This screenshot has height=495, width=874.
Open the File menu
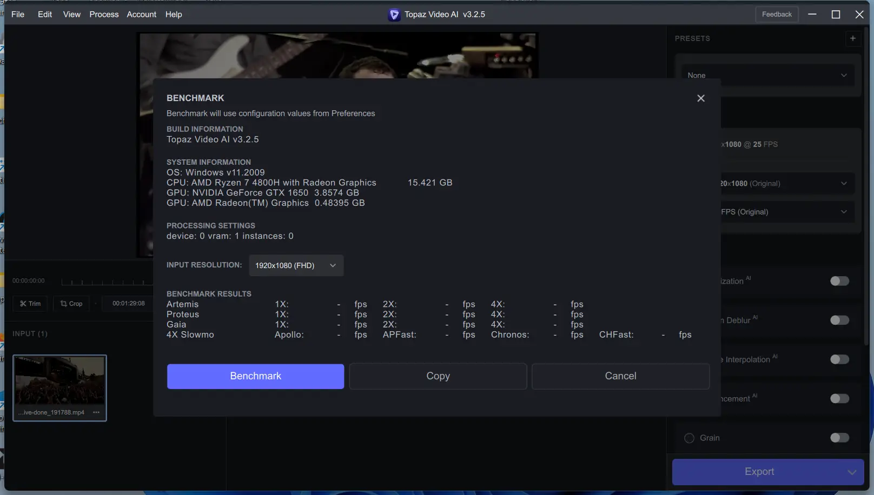[x=18, y=15]
